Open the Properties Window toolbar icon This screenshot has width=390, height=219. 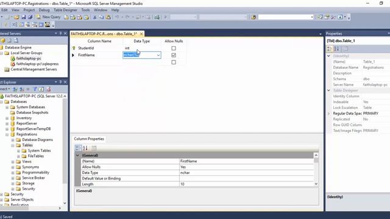point(327,17)
